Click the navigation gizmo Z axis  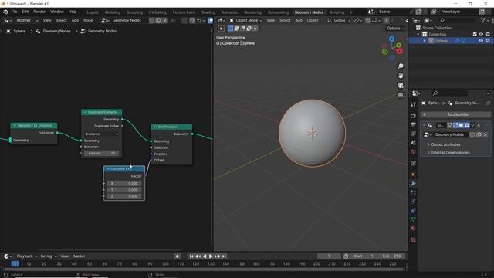click(x=391, y=39)
